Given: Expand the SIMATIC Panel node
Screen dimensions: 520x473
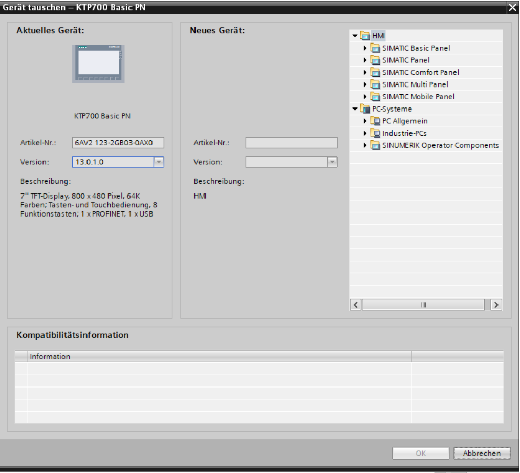Looking at the screenshot, I should coord(365,60).
